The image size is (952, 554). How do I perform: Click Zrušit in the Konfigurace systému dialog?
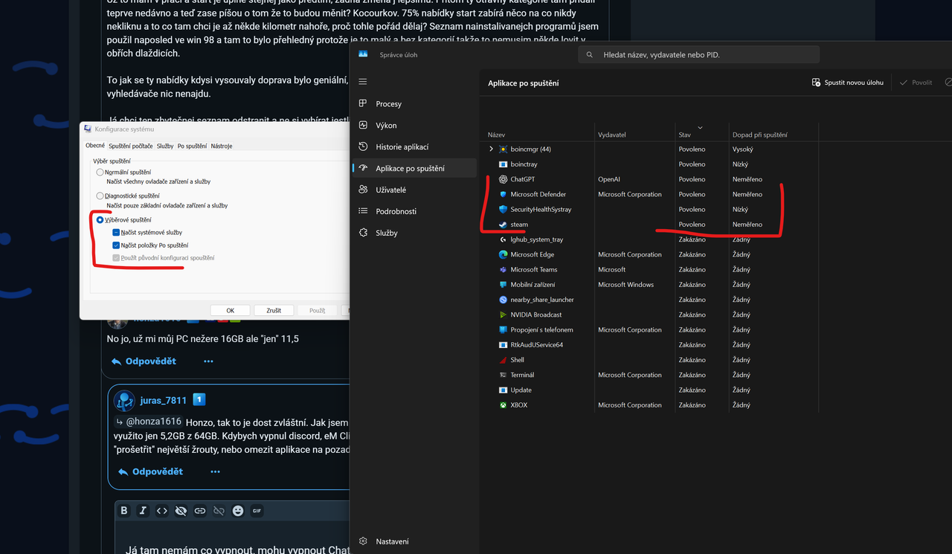(274, 311)
